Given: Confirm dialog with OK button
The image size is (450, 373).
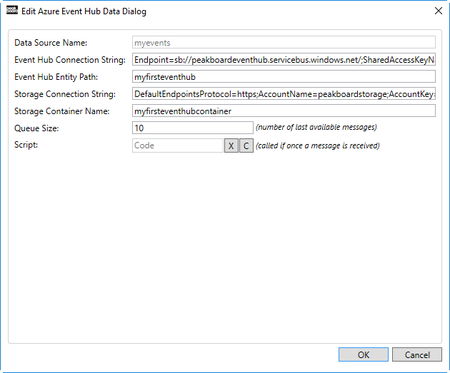Looking at the screenshot, I should coord(364,354).
